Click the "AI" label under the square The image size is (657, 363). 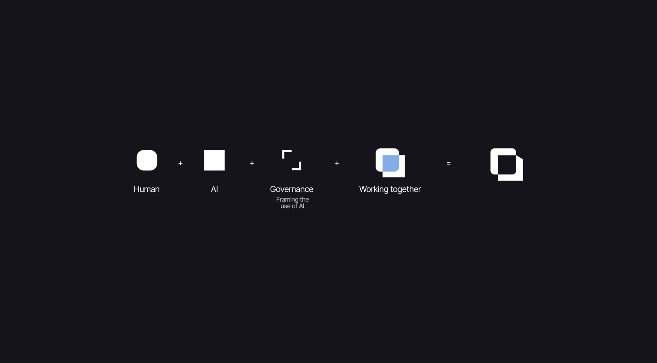pyautogui.click(x=214, y=189)
